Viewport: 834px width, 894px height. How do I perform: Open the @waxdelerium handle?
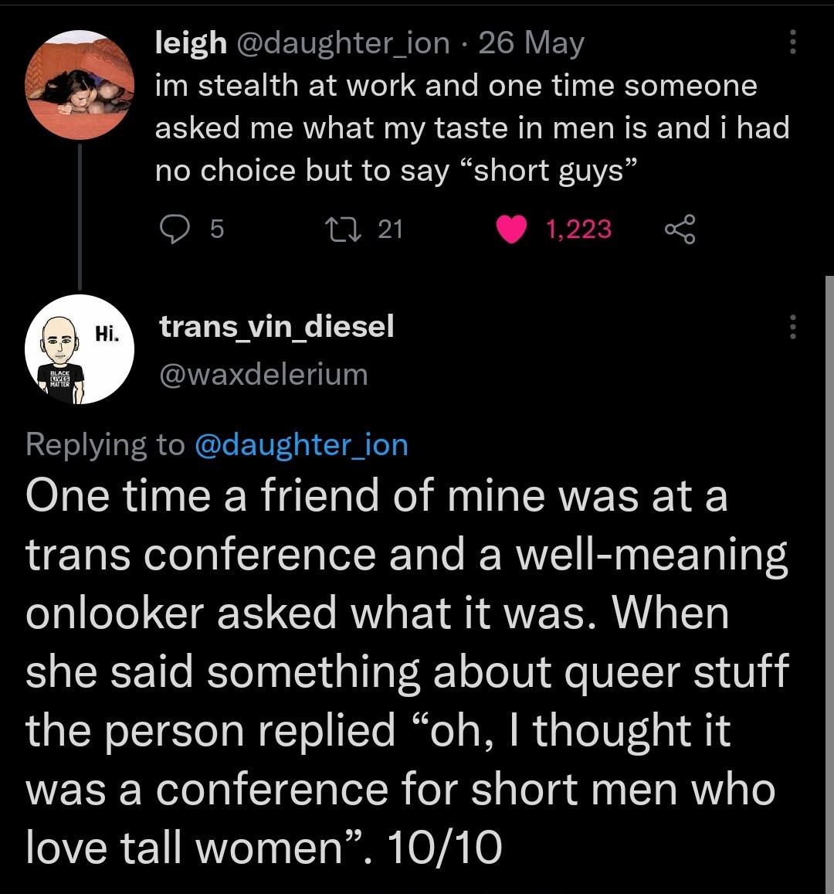click(263, 374)
